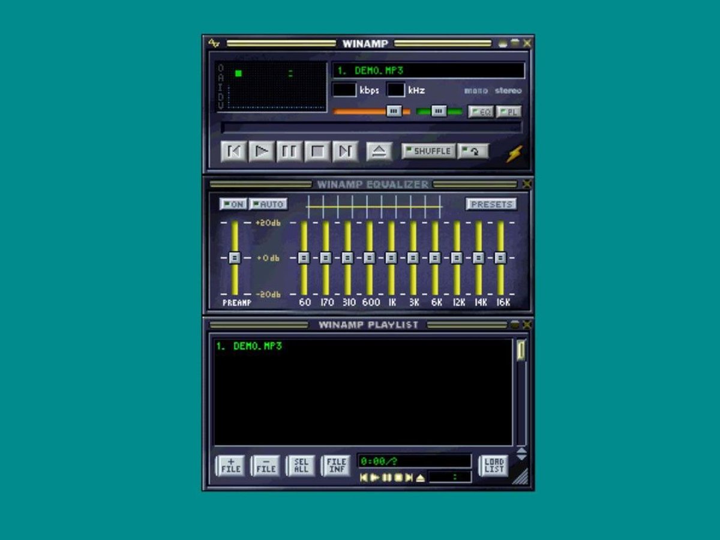This screenshot has height=540, width=720.
Task: Click the 600 Hz equalizer slider
Action: pos(370,258)
